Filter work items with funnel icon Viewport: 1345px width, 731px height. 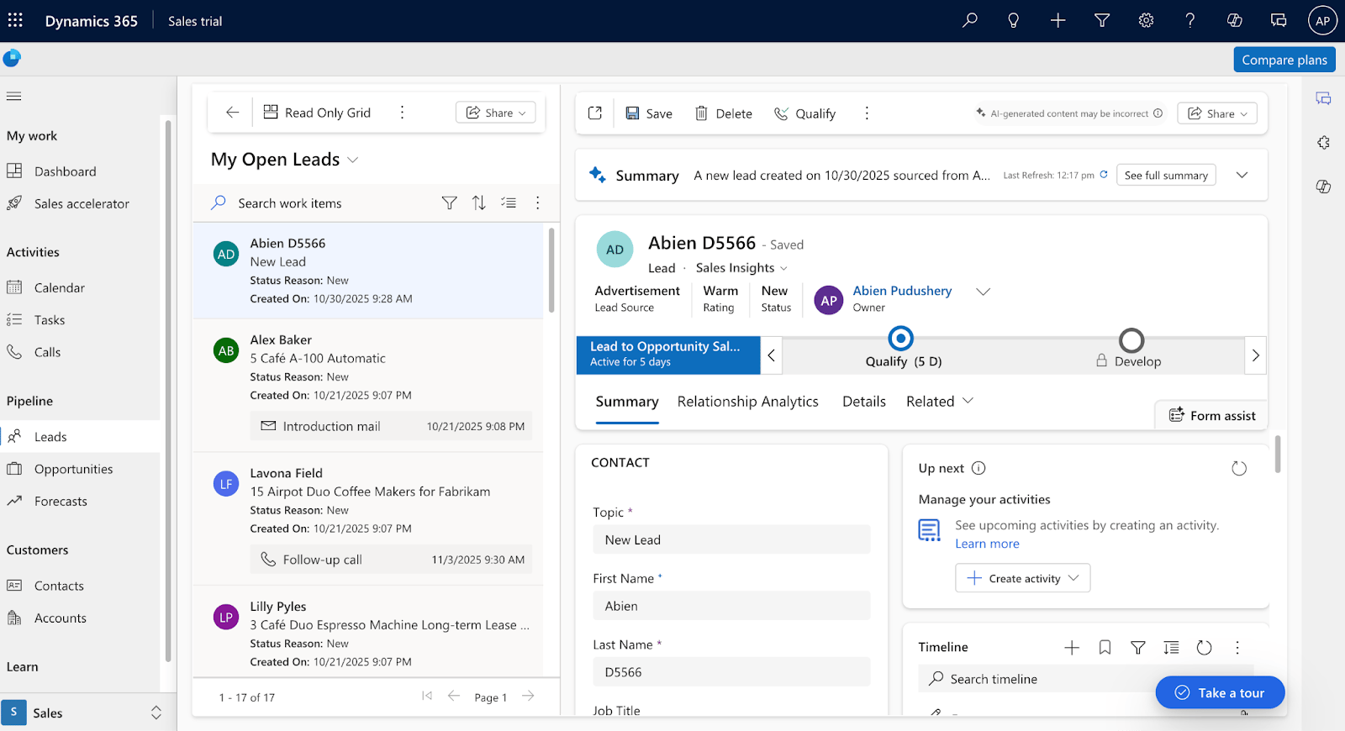pos(450,202)
